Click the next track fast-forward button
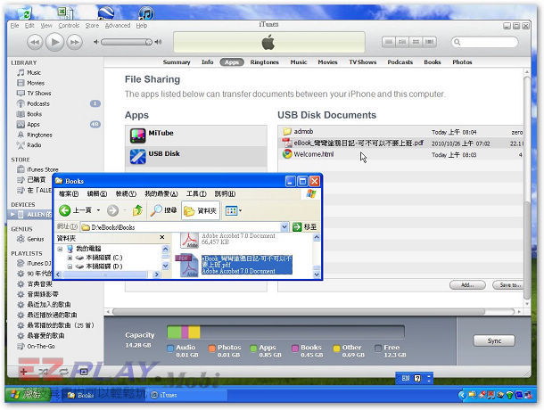Screen dimensions: 544x410 click(75, 42)
